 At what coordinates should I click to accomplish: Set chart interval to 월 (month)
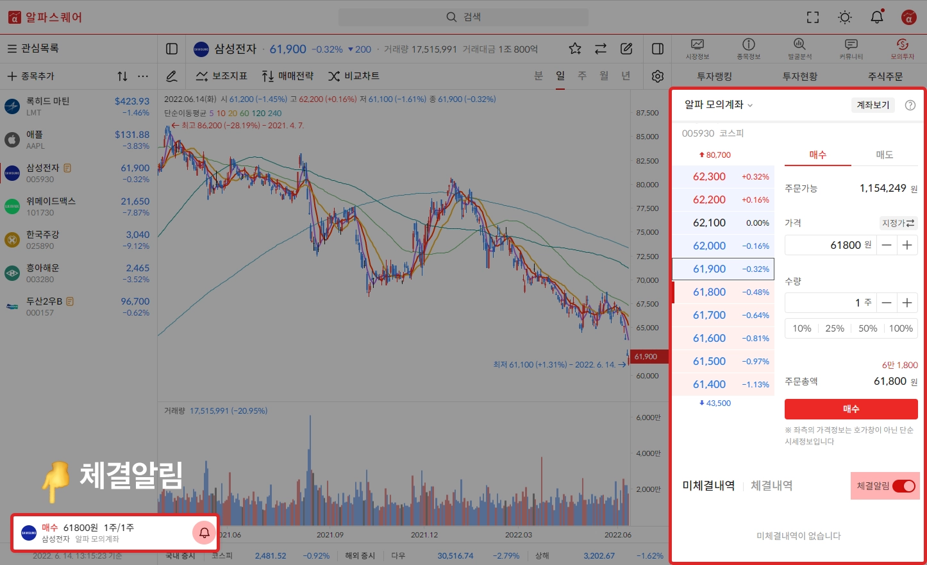(604, 76)
